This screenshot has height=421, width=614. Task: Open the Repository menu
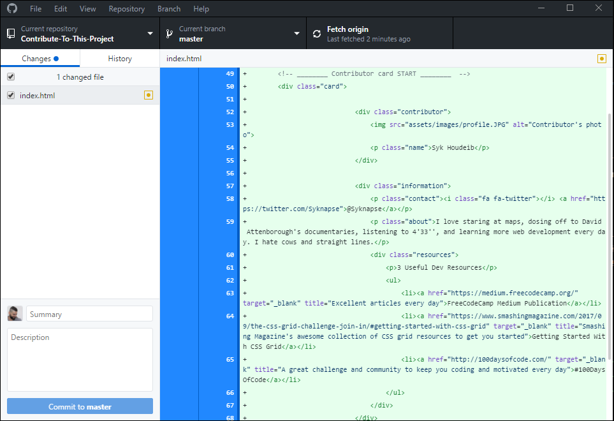pos(126,8)
